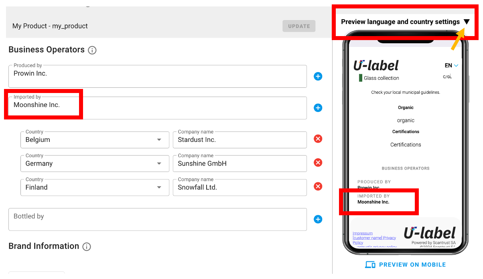Edit Snowfall Ltd. company name field
Screen dimensions: 483x279
[240, 187]
